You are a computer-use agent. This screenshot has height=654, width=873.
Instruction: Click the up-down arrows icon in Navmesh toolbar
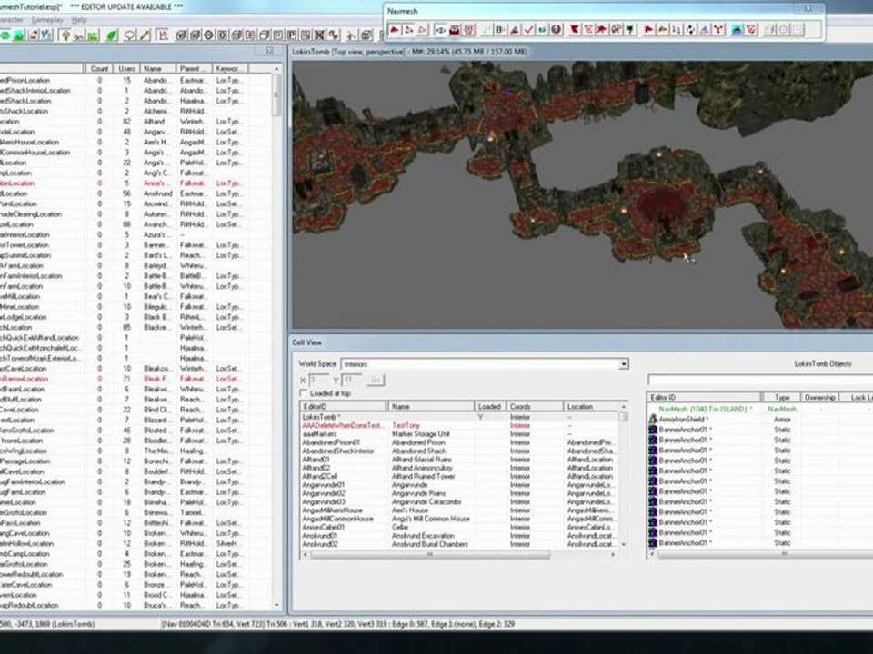pyautogui.click(x=676, y=29)
